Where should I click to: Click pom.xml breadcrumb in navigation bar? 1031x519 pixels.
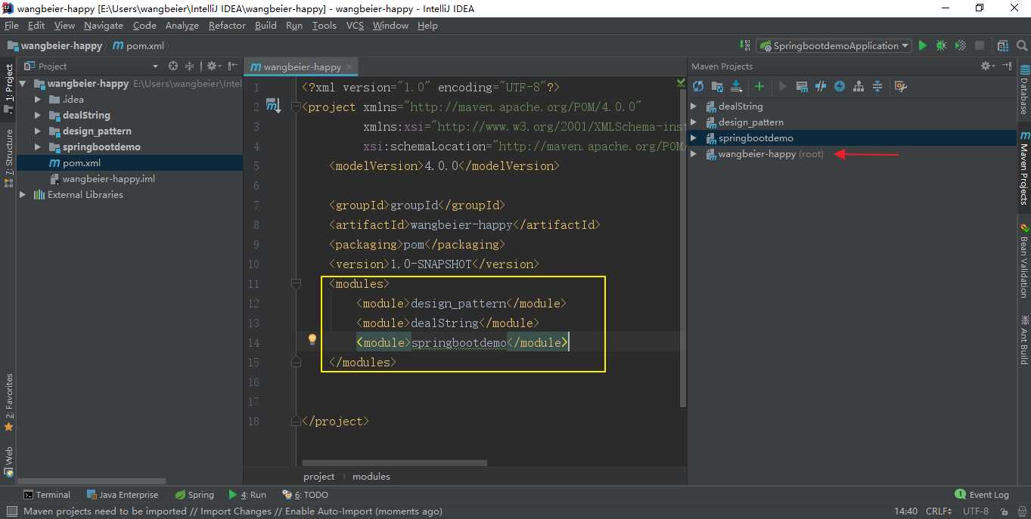pyautogui.click(x=138, y=45)
